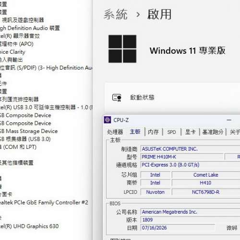
Task: Click the Nuvoton LPCIO vendor field
Action: click(156, 192)
